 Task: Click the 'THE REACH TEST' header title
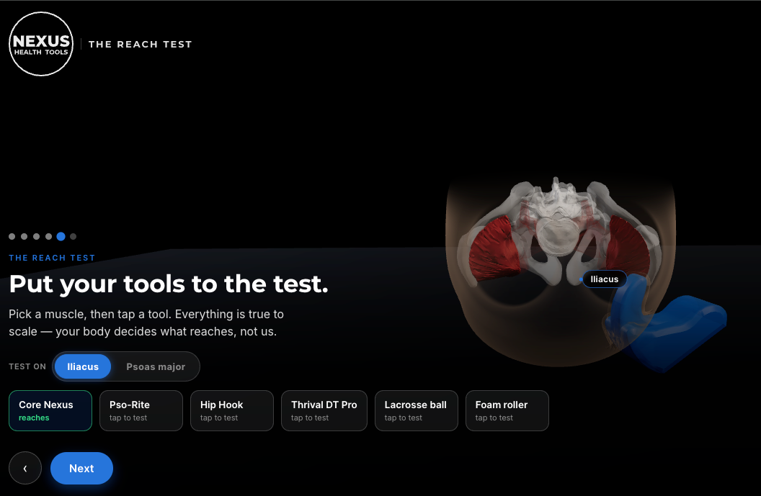point(141,44)
